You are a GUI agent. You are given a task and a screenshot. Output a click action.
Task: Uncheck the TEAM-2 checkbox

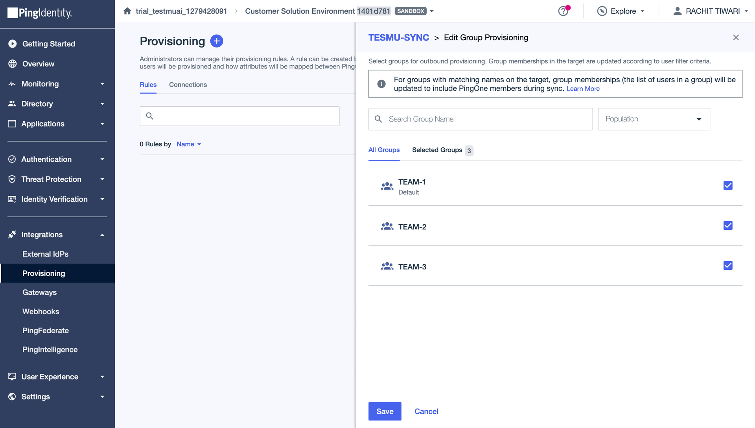(727, 226)
